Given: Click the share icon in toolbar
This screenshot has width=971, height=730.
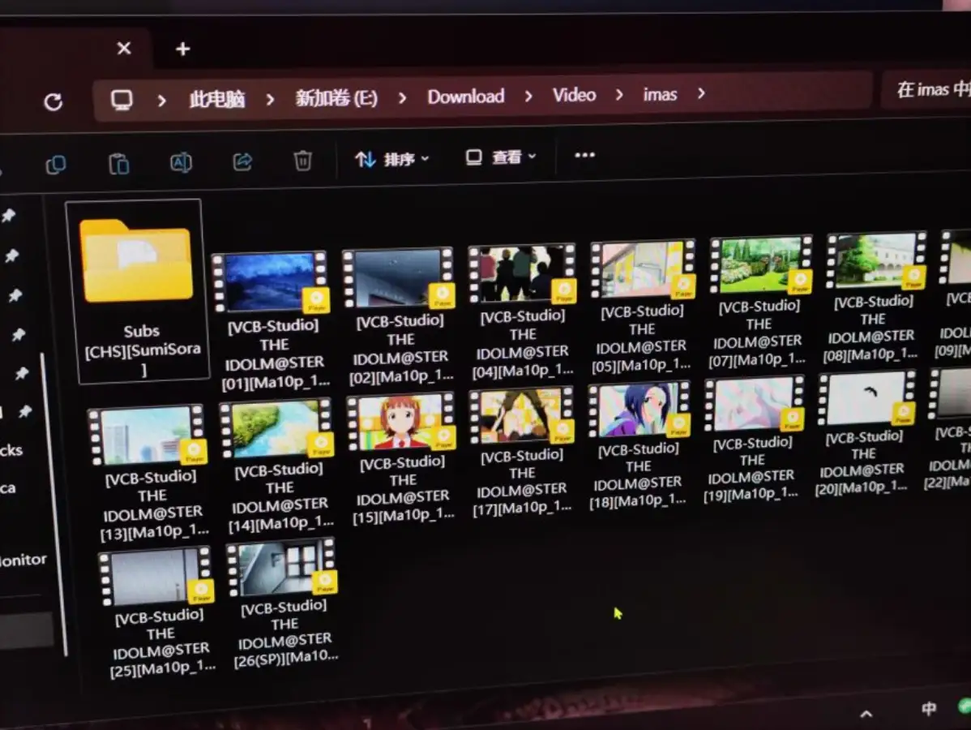Looking at the screenshot, I should point(242,161).
